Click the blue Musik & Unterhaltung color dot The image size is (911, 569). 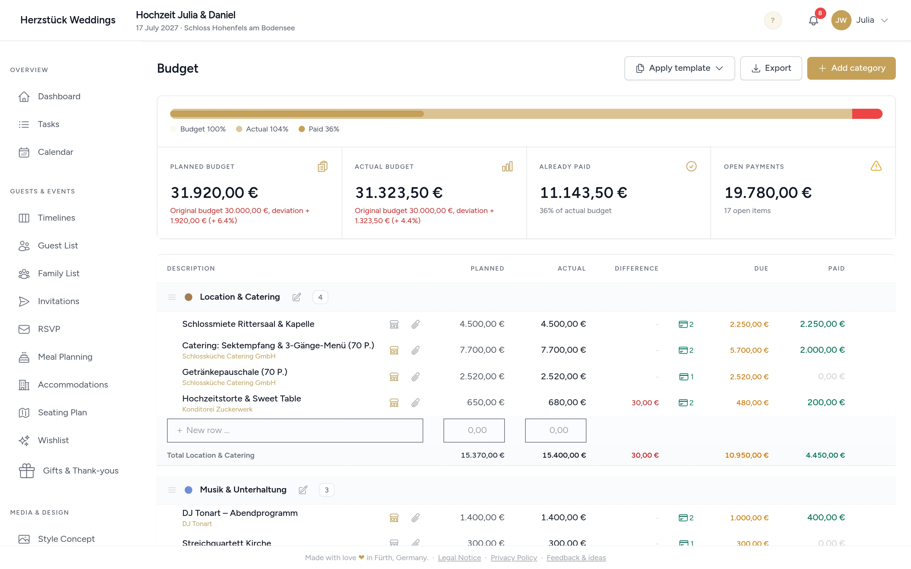(x=189, y=490)
